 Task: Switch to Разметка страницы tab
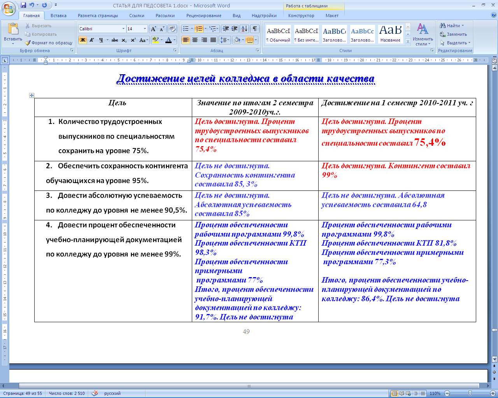98,16
